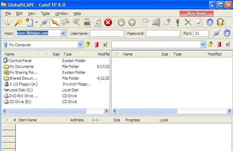Click the exclamation mark Execute icon
233x151 pixels.
(178, 22)
